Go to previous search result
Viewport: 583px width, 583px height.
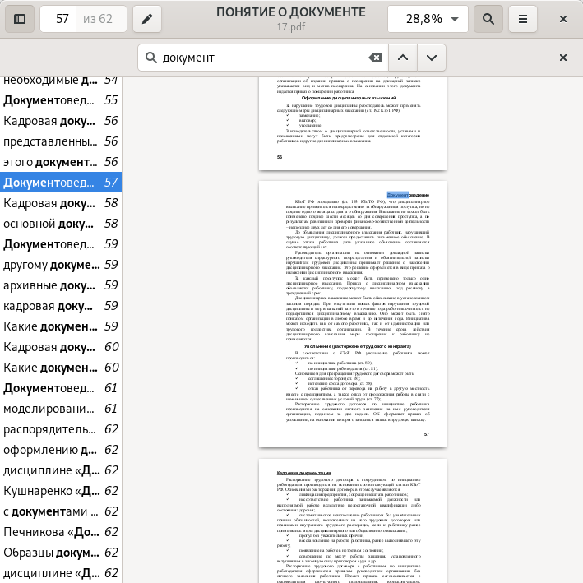click(x=403, y=58)
